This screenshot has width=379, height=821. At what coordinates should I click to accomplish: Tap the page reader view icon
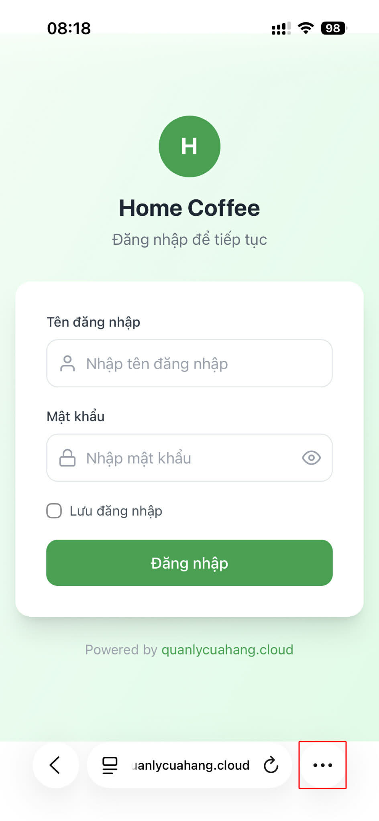pyautogui.click(x=108, y=765)
